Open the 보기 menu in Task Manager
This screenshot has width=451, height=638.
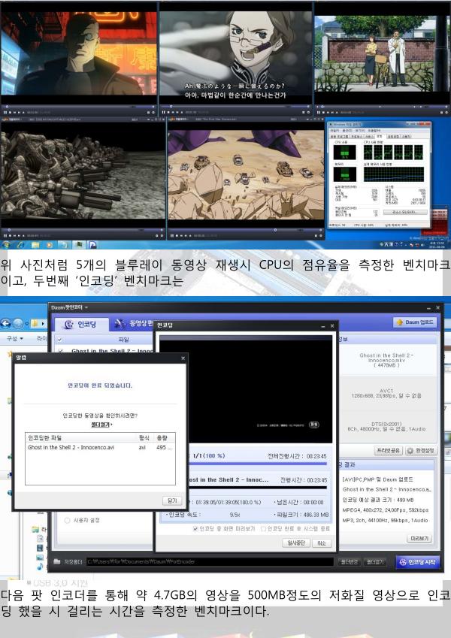[360, 131]
